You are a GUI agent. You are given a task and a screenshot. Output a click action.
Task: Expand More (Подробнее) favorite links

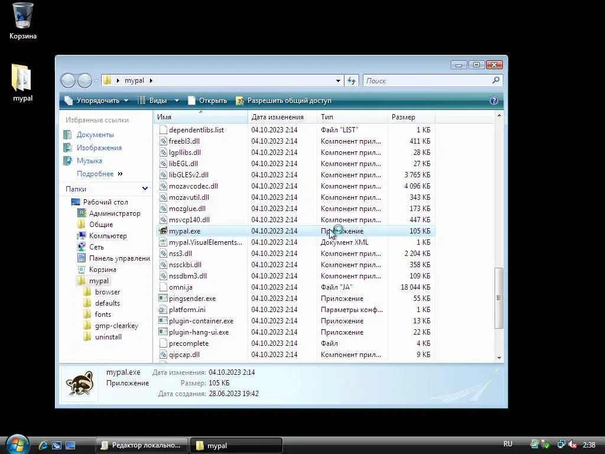pyautogui.click(x=99, y=174)
